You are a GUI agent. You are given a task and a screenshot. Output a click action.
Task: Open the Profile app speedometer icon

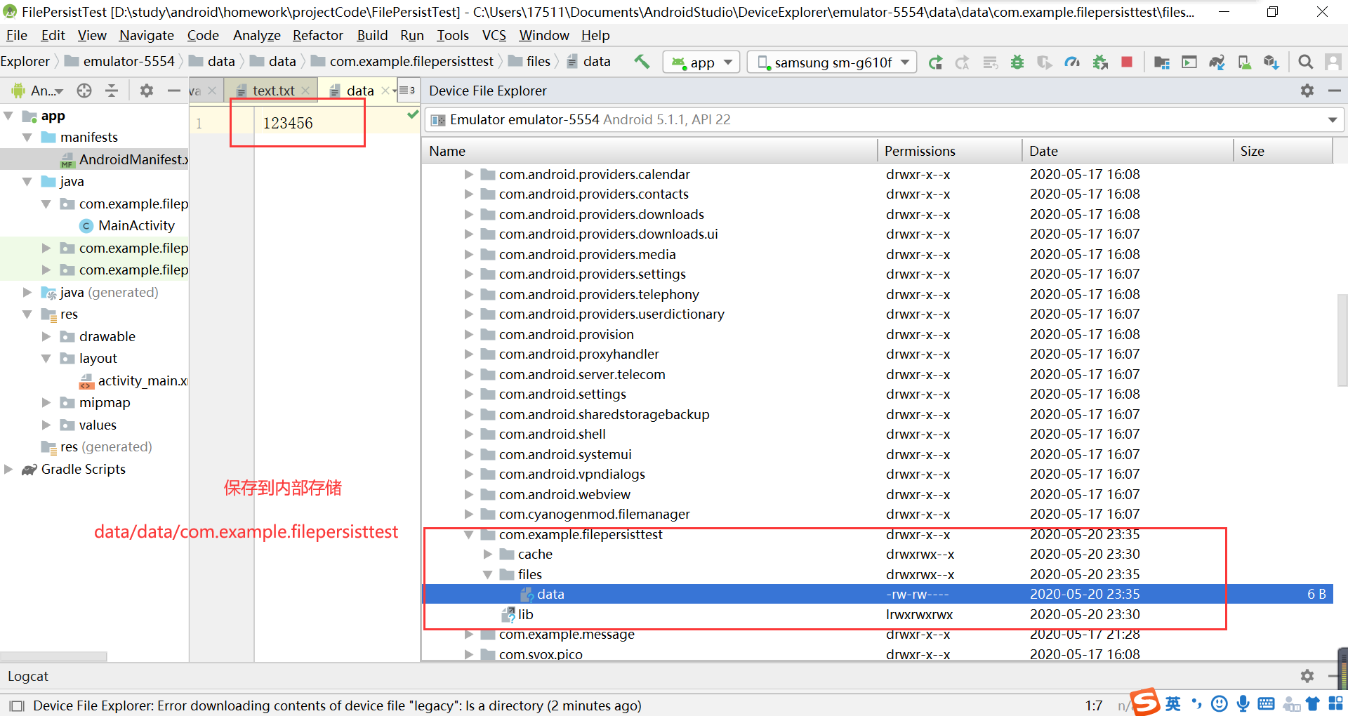coord(1072,62)
